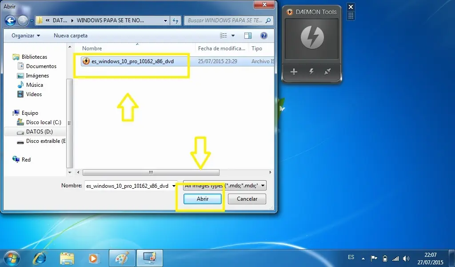Screen dimensions: 455x267
Task: Toggle the preview pane
Action: click(248, 36)
